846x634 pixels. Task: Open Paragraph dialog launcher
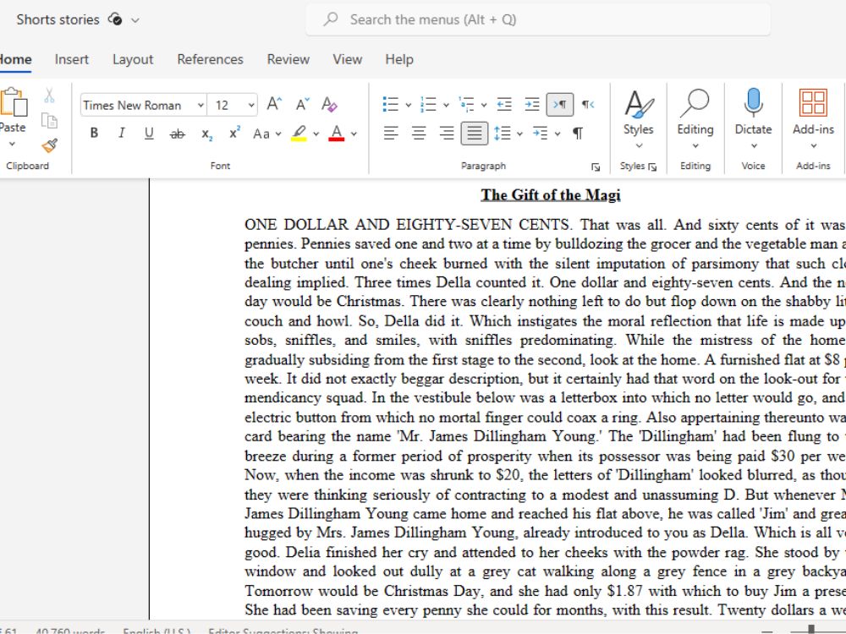pos(596,167)
